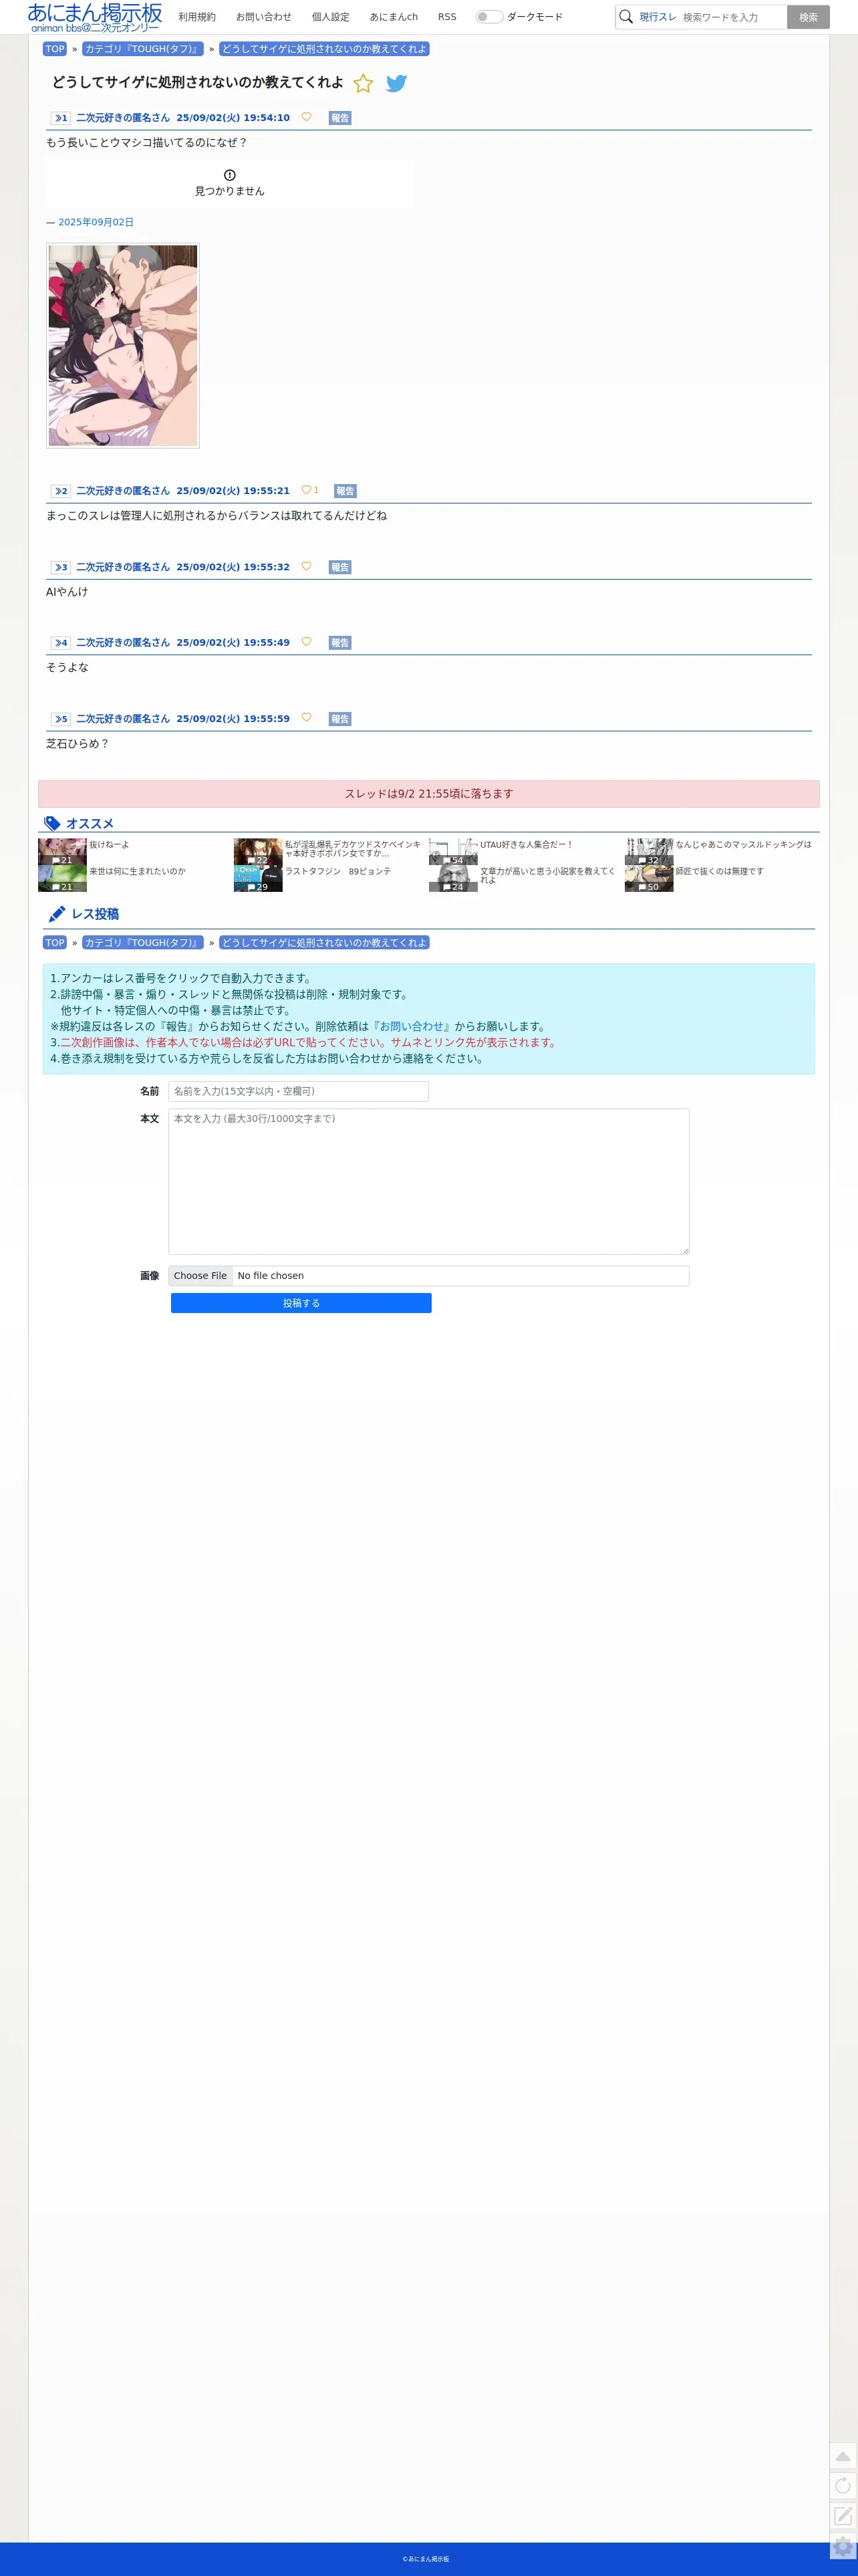Viewport: 858px width, 2576px height.
Task: Favorite this thread with the star icon
Action: tap(363, 84)
